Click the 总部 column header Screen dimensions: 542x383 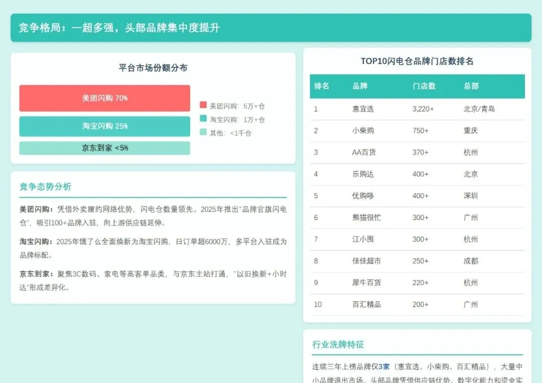click(x=471, y=86)
